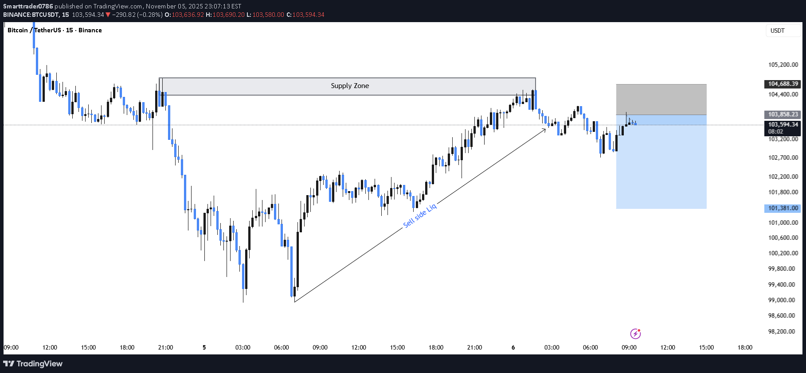The height and width of the screenshot is (373, 806).
Task: Select the Supply Zone text label
Action: [349, 86]
